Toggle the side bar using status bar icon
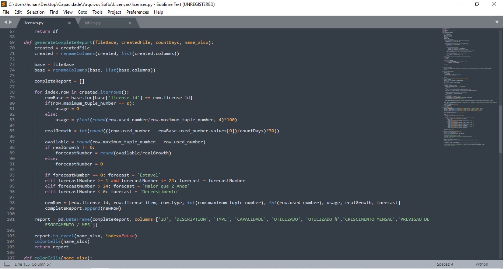This screenshot has width=504, height=269. [x=7, y=264]
